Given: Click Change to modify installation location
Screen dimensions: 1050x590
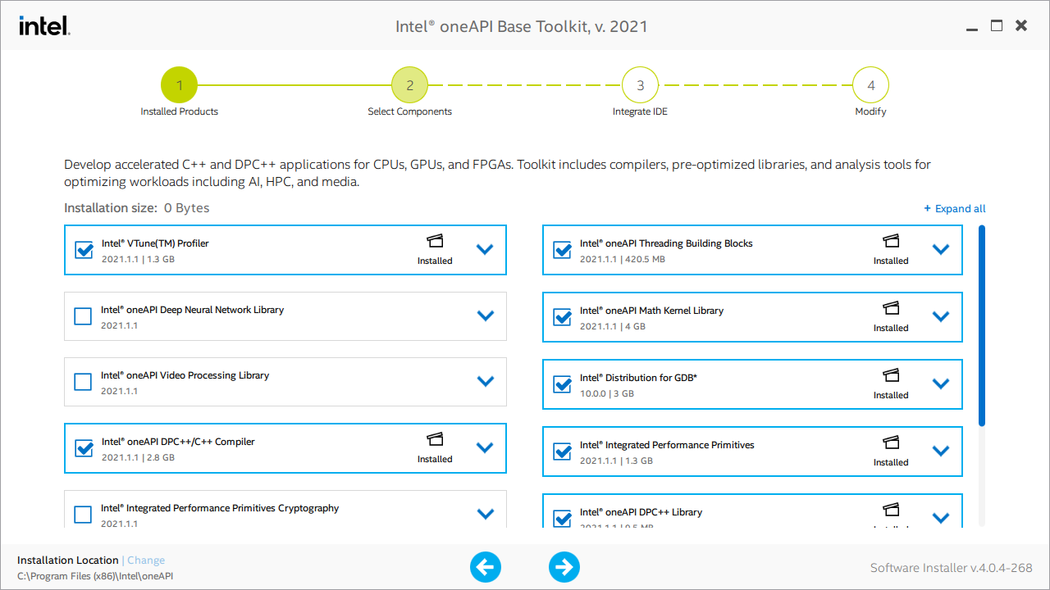Looking at the screenshot, I should (x=145, y=560).
